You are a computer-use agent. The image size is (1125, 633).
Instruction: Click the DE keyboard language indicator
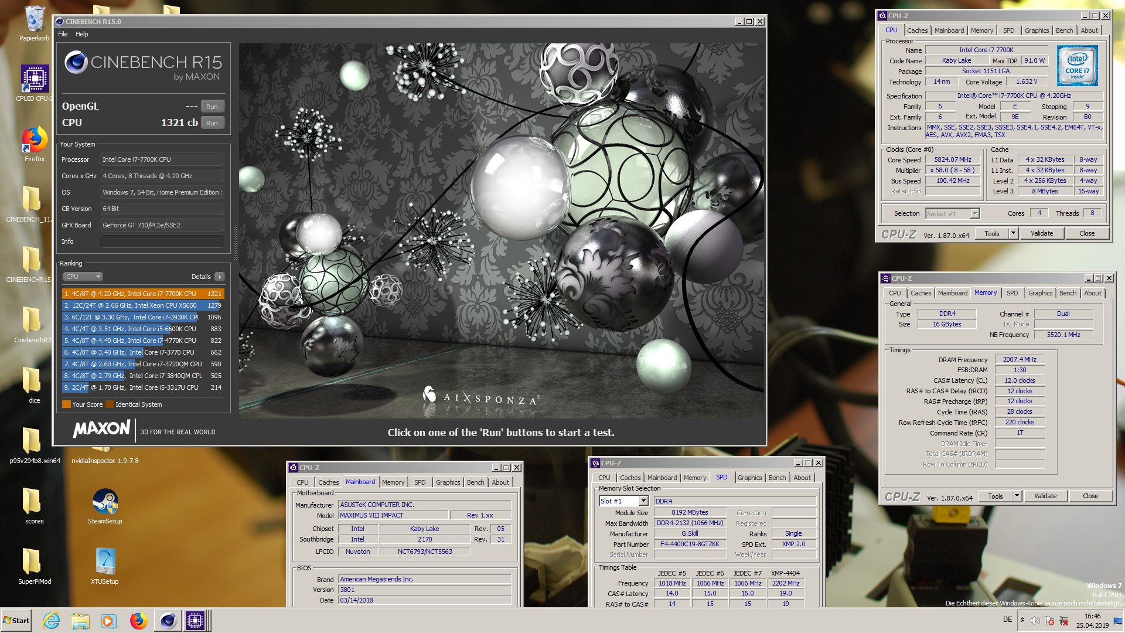pos(1007,620)
